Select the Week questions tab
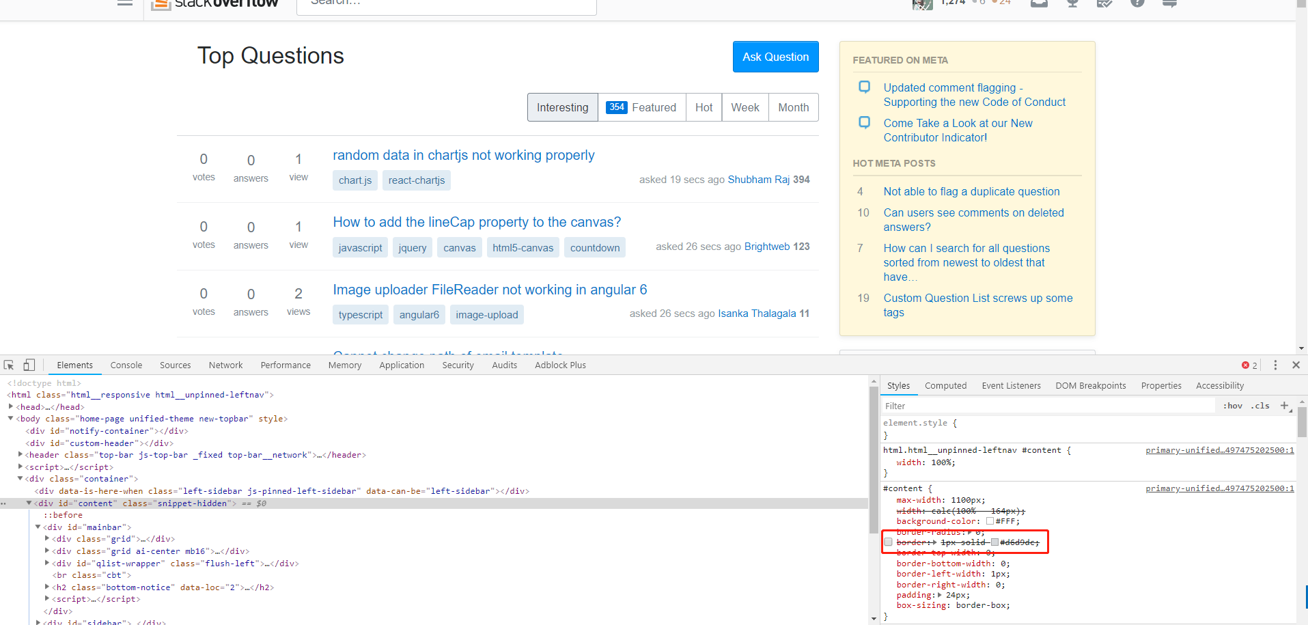 point(745,107)
